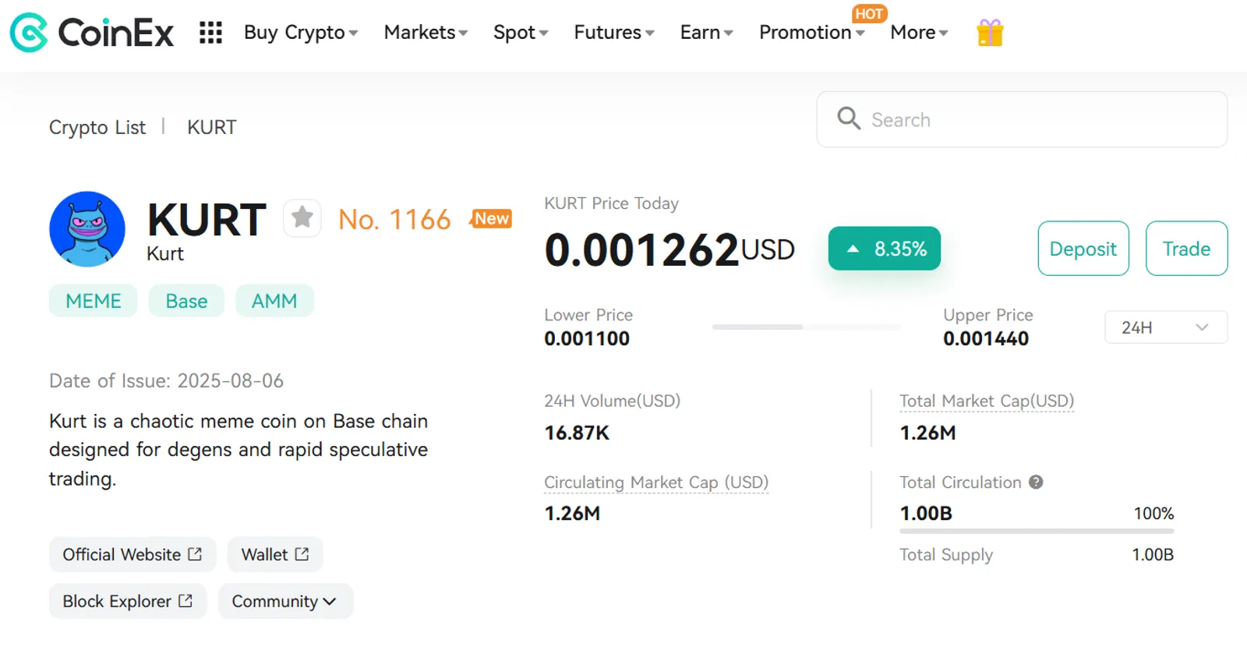The height and width of the screenshot is (654, 1247).
Task: Click the Date of Issue text
Action: [166, 380]
